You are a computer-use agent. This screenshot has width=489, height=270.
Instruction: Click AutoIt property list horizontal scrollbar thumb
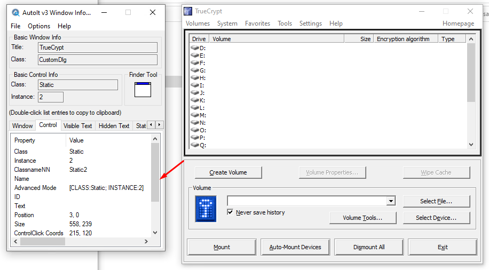[43, 241]
